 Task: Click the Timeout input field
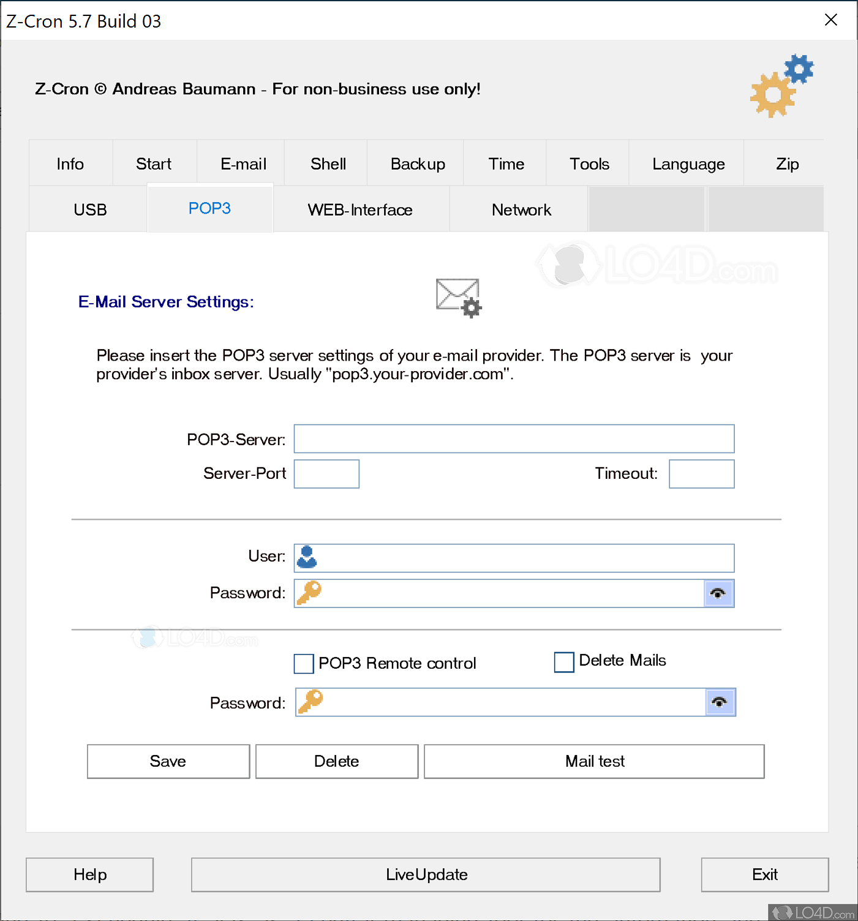(x=702, y=474)
